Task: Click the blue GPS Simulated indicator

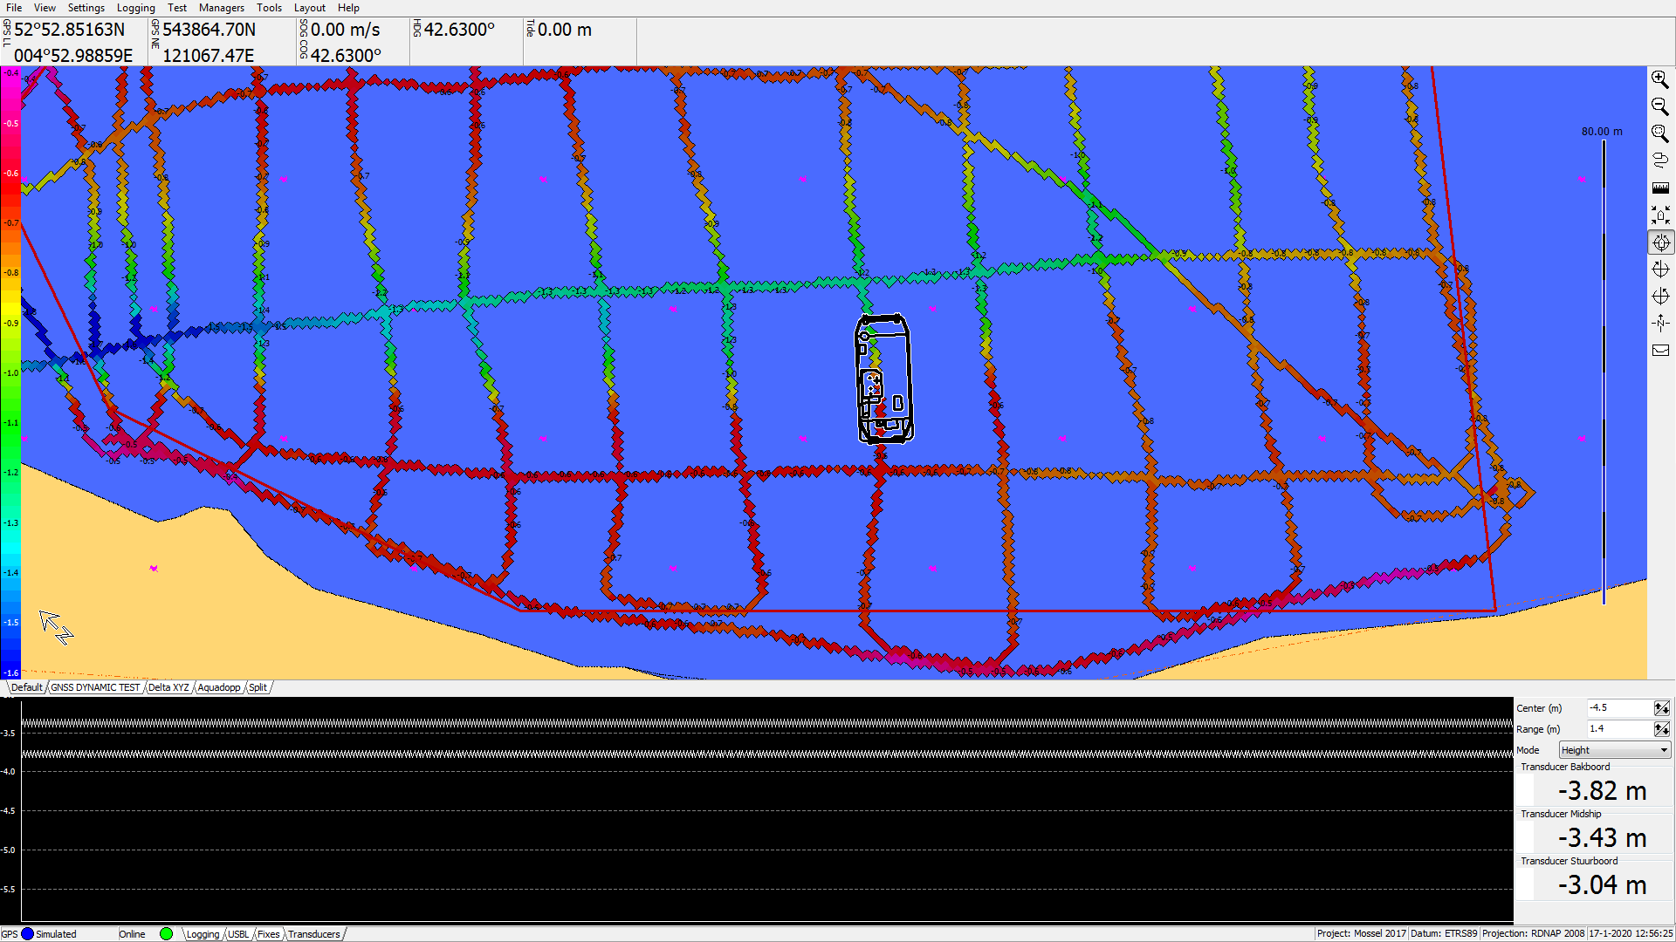Action: [28, 934]
